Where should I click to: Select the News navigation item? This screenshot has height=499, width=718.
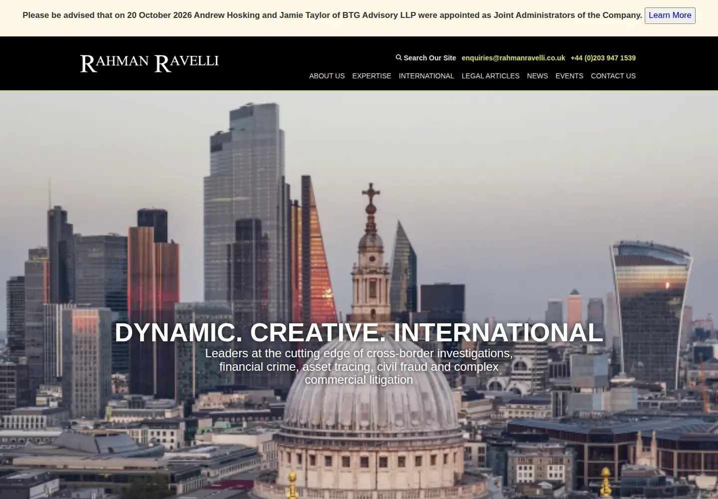click(538, 76)
